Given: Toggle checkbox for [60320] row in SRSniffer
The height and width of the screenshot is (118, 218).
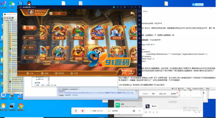Looking at the screenshot, I should 8,49.
